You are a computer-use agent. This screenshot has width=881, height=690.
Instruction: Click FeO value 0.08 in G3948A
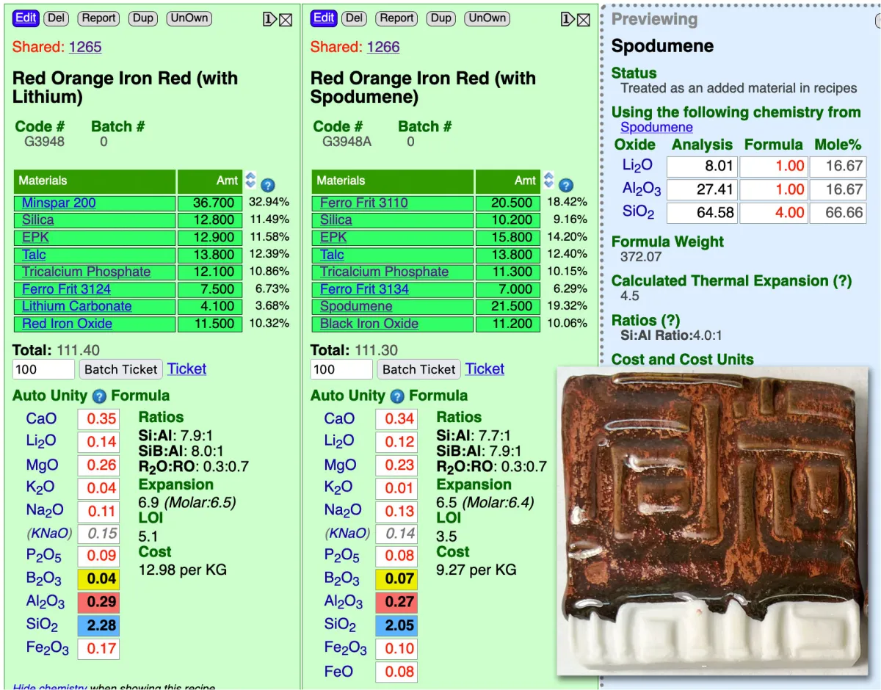(396, 672)
